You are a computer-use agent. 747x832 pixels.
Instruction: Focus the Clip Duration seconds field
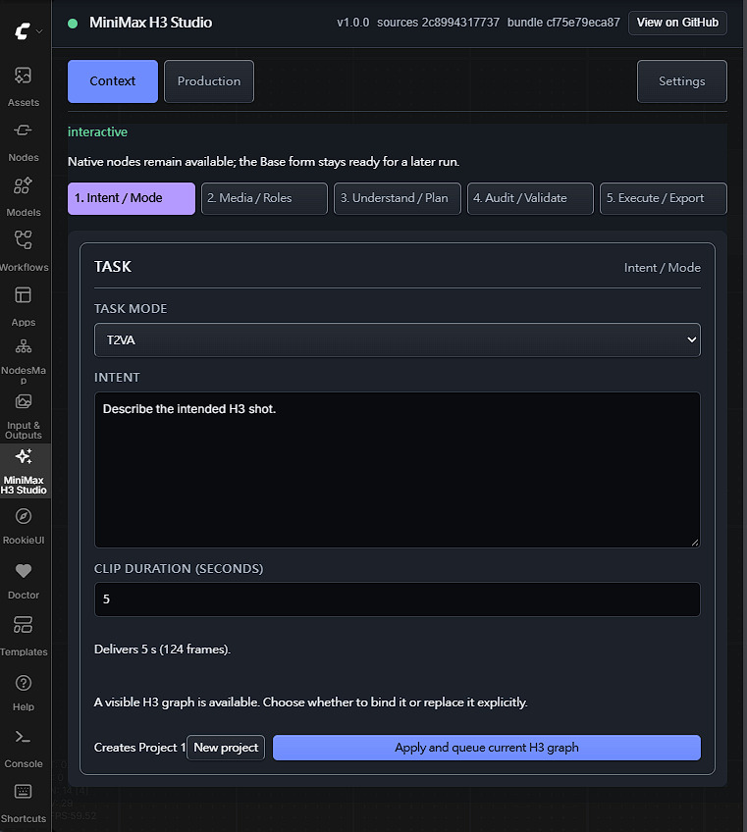[398, 599]
